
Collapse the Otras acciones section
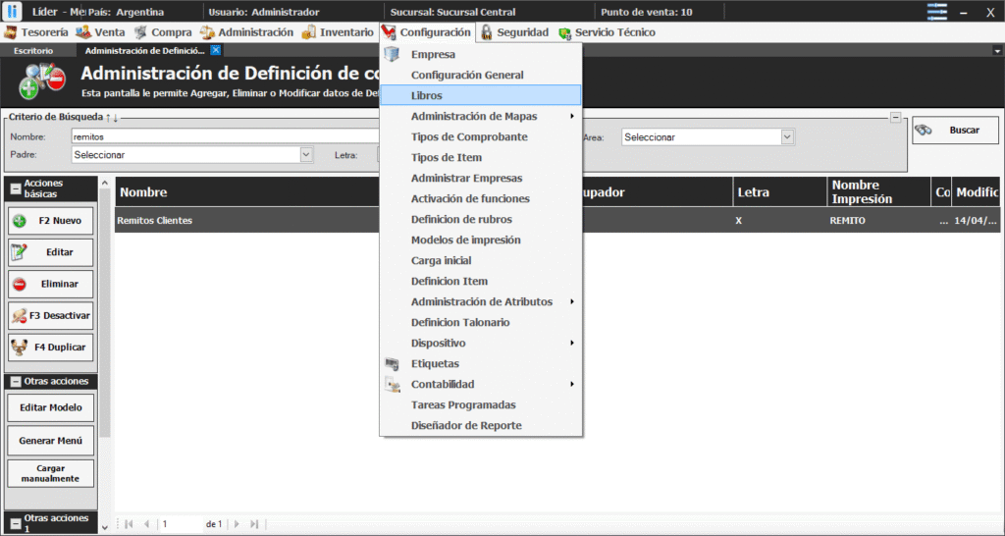[x=16, y=381]
